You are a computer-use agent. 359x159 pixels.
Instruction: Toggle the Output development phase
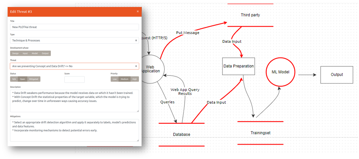coord(45,53)
